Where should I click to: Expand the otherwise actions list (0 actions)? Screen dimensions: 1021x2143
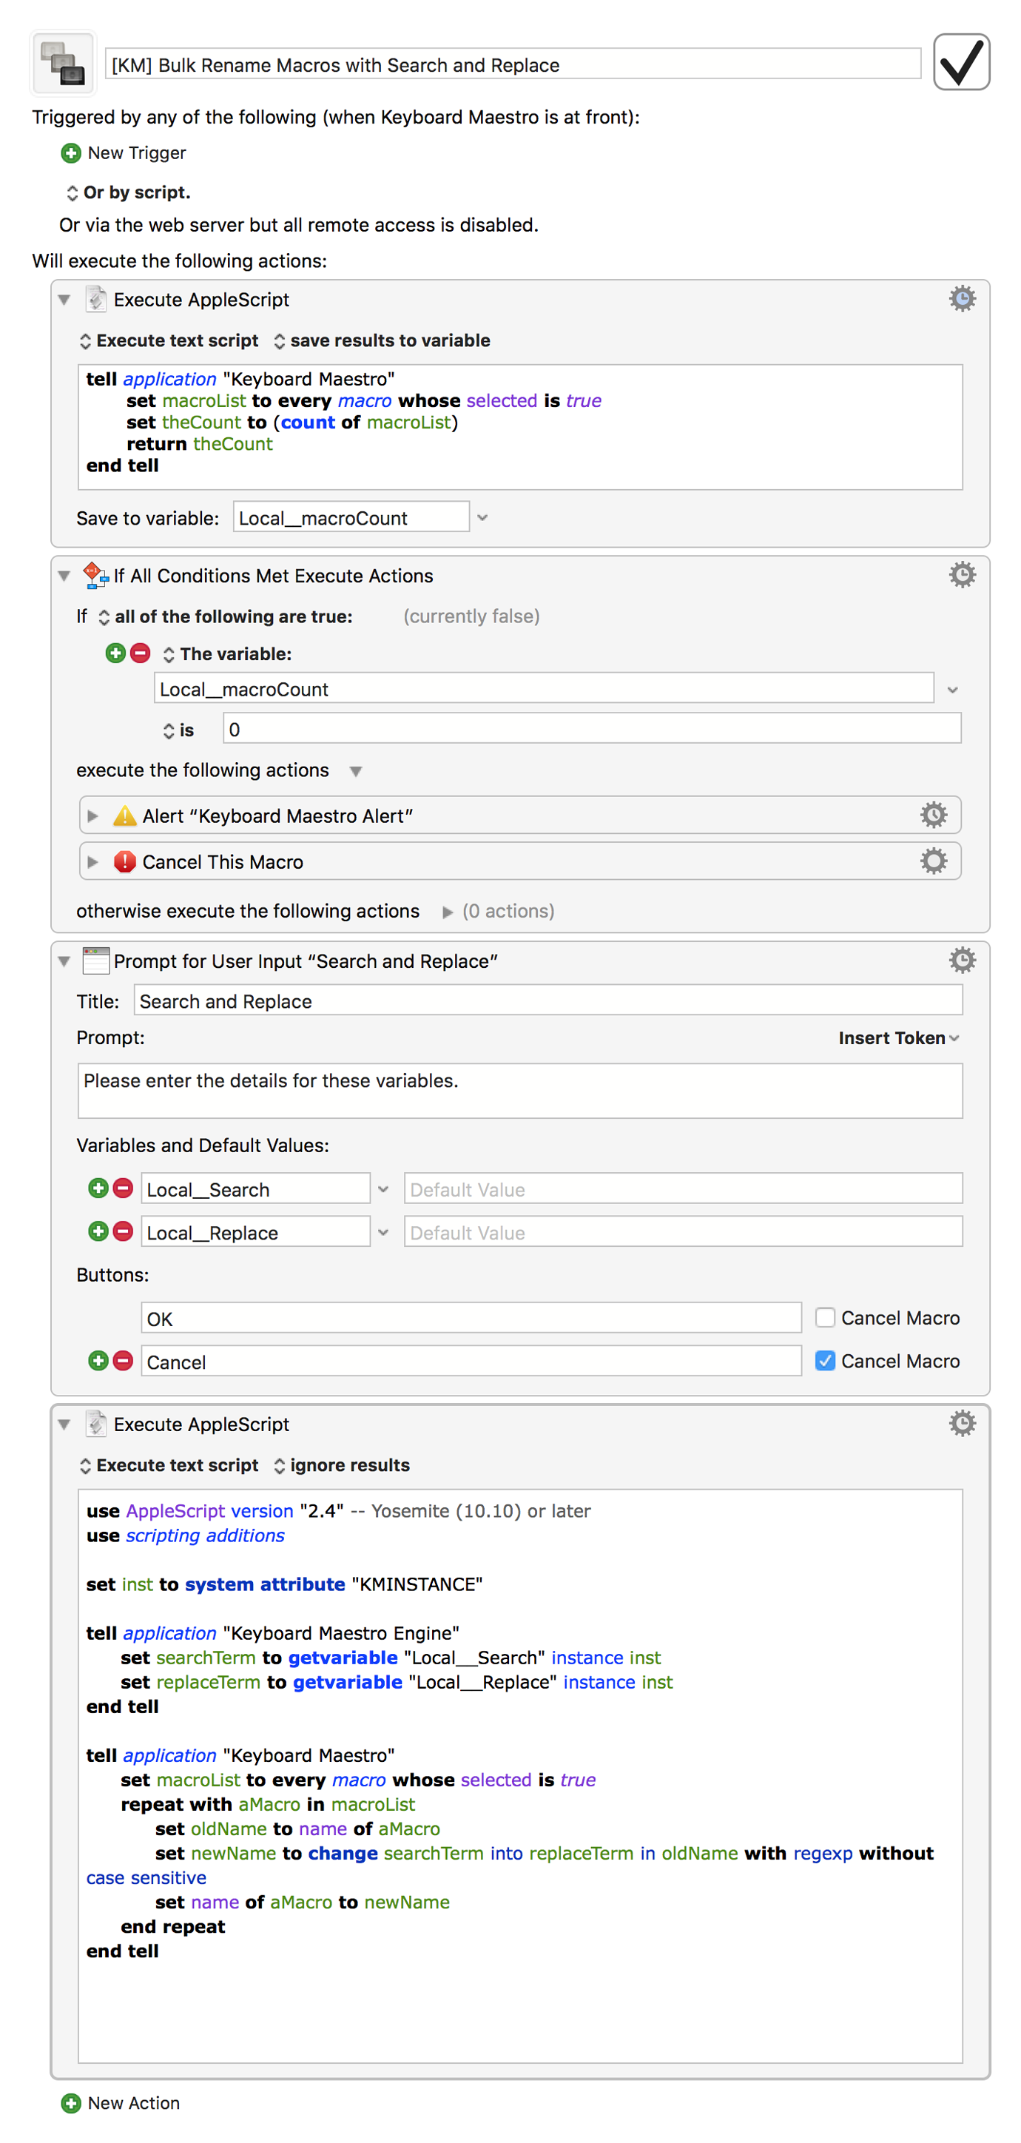coord(448,912)
